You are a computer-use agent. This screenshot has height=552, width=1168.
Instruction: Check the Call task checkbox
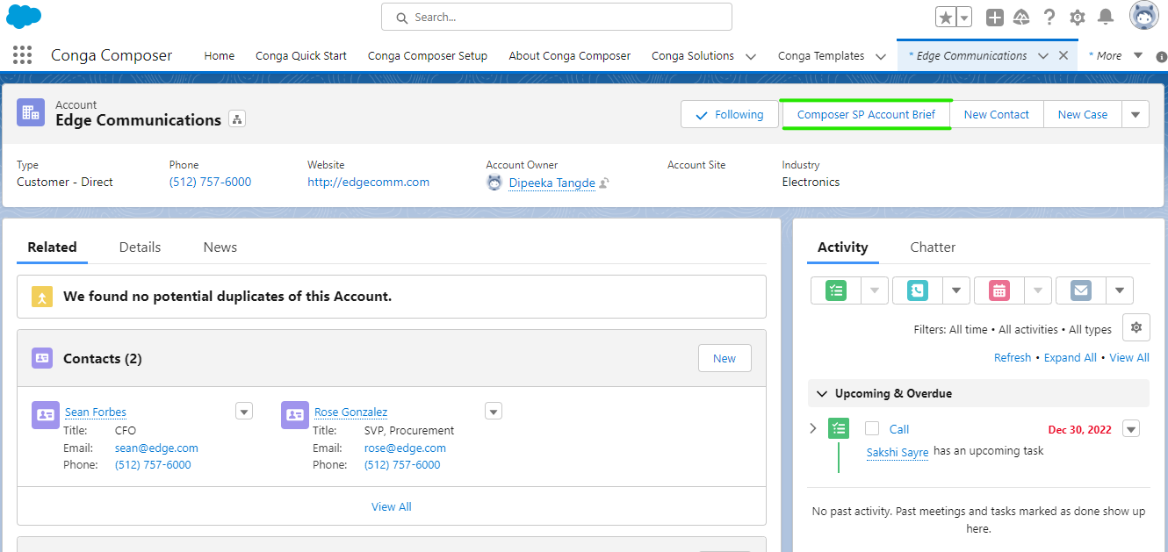[872, 429]
